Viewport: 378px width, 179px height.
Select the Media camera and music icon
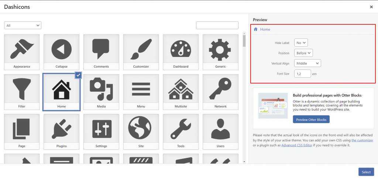coord(101,92)
